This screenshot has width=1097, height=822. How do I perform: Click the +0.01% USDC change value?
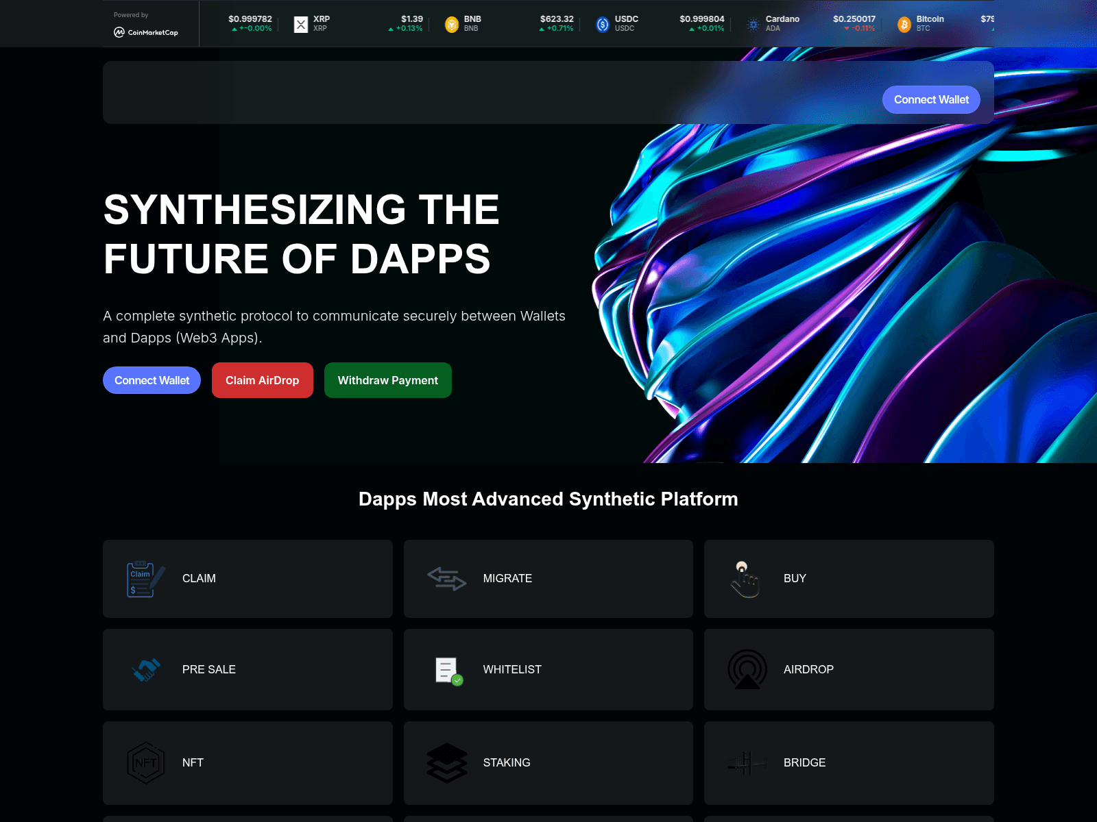tap(711, 29)
